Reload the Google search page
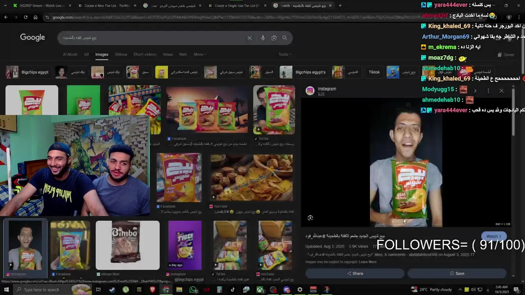Viewport: 525px width, 295px height. click(25, 17)
